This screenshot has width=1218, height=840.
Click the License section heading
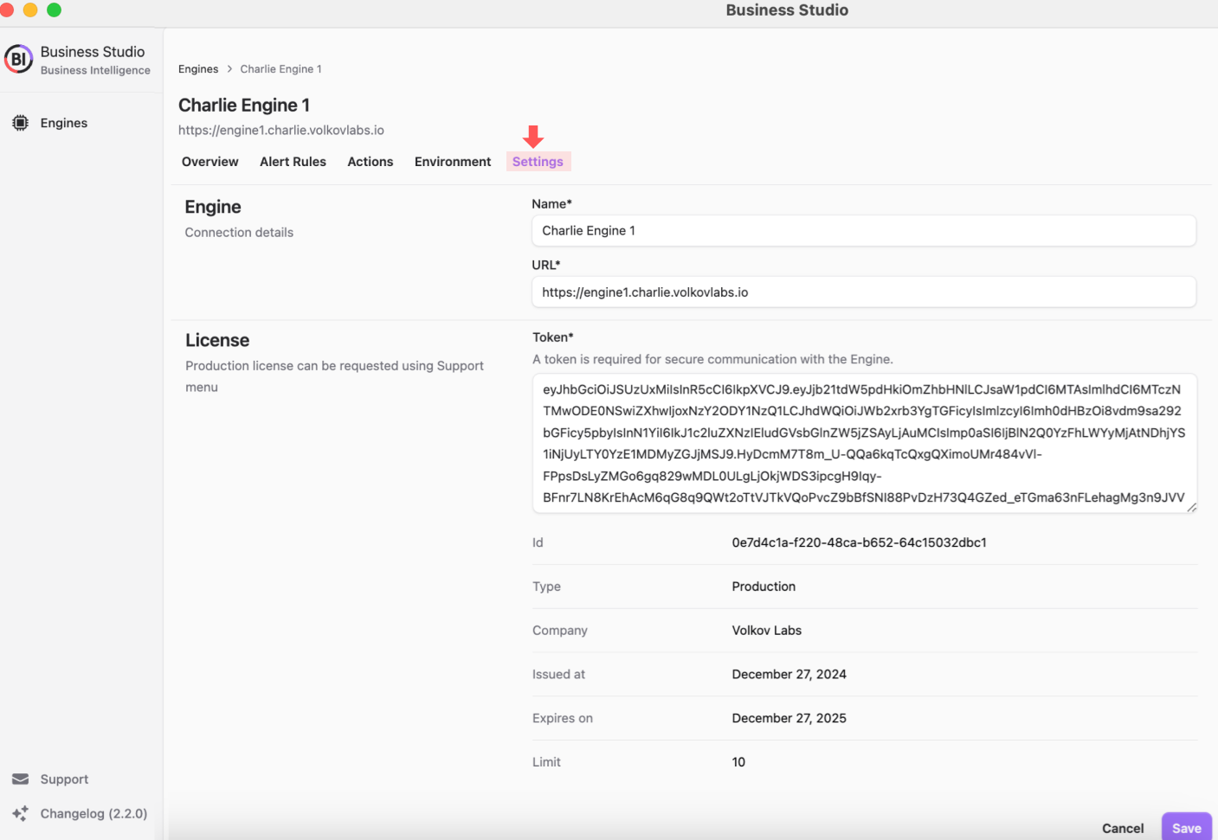click(217, 340)
